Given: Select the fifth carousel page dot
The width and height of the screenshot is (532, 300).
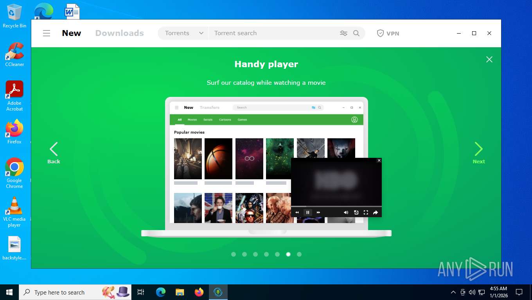Looking at the screenshot, I should [277, 254].
